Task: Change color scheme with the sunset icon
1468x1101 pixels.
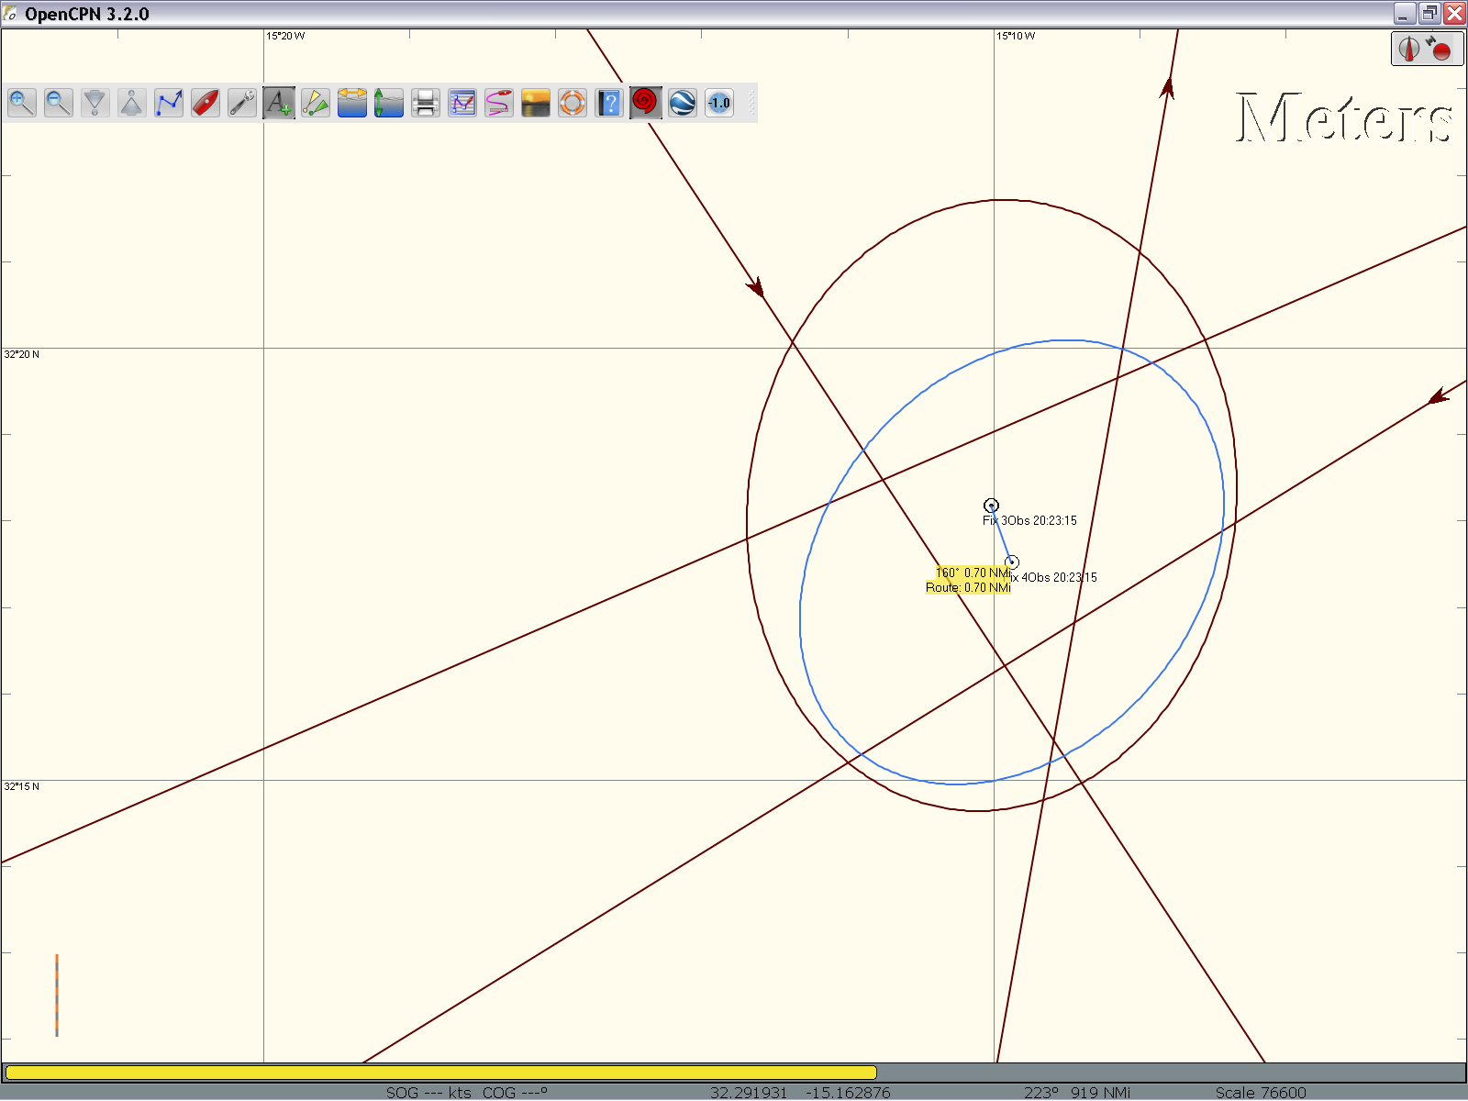Action: (536, 103)
